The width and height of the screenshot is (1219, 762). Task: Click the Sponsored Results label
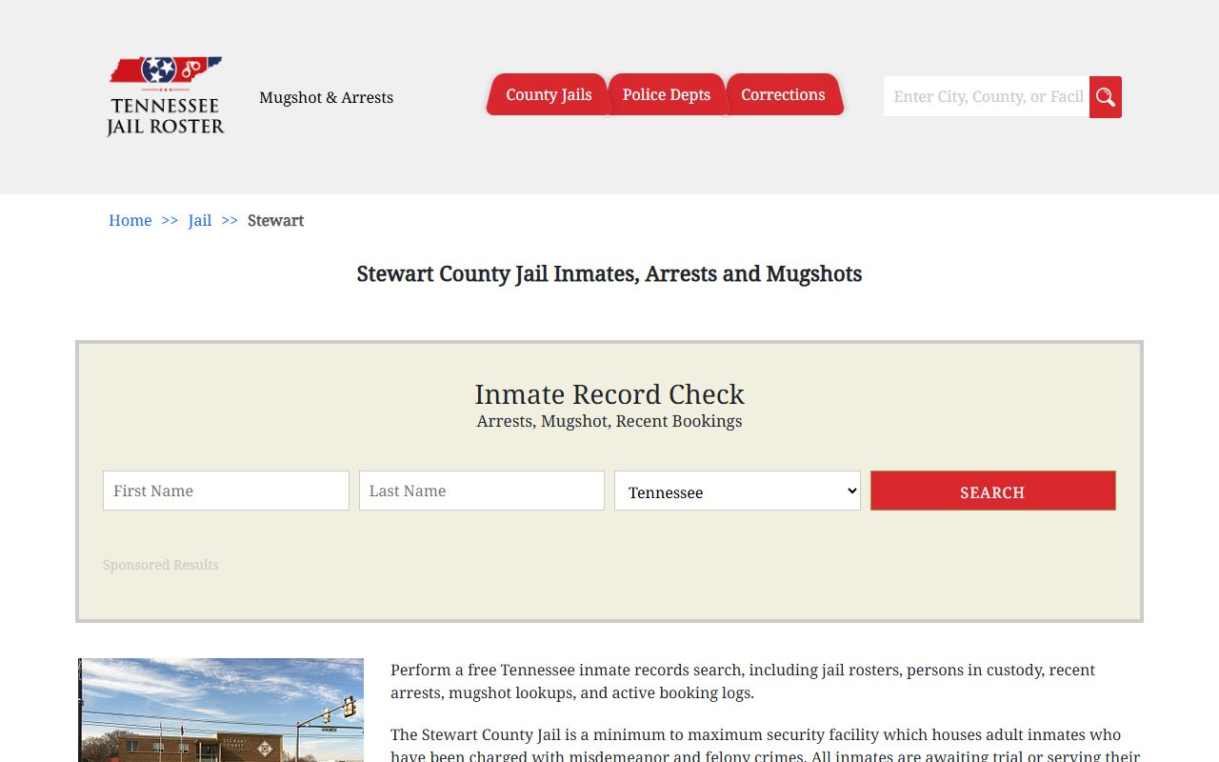tap(161, 565)
